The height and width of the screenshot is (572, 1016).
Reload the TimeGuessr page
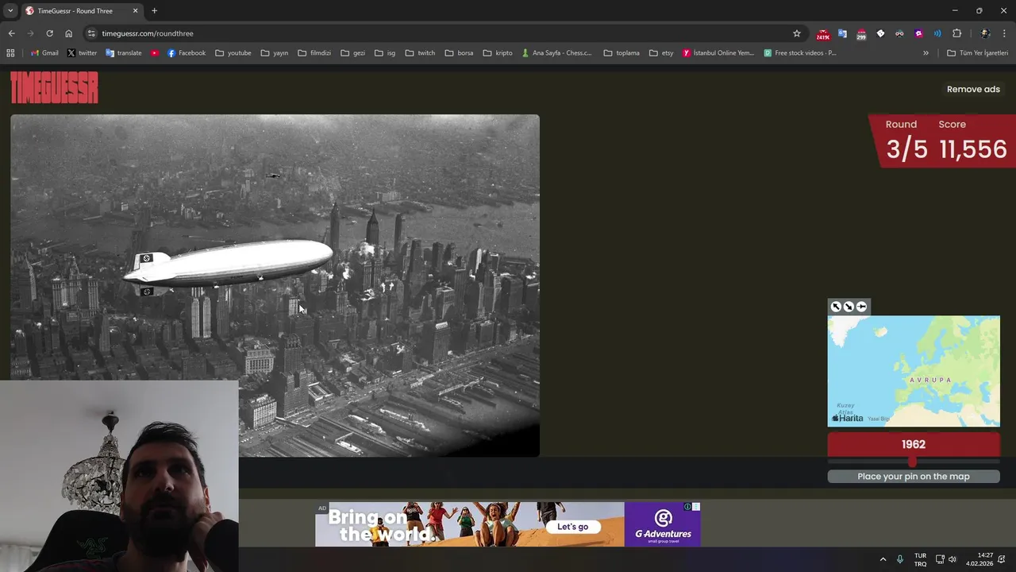tap(49, 33)
